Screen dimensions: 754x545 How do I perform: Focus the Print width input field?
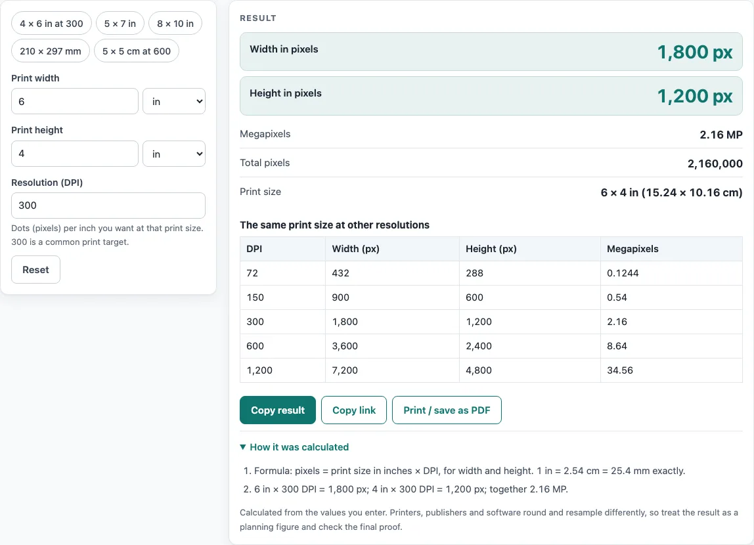pyautogui.click(x=74, y=101)
